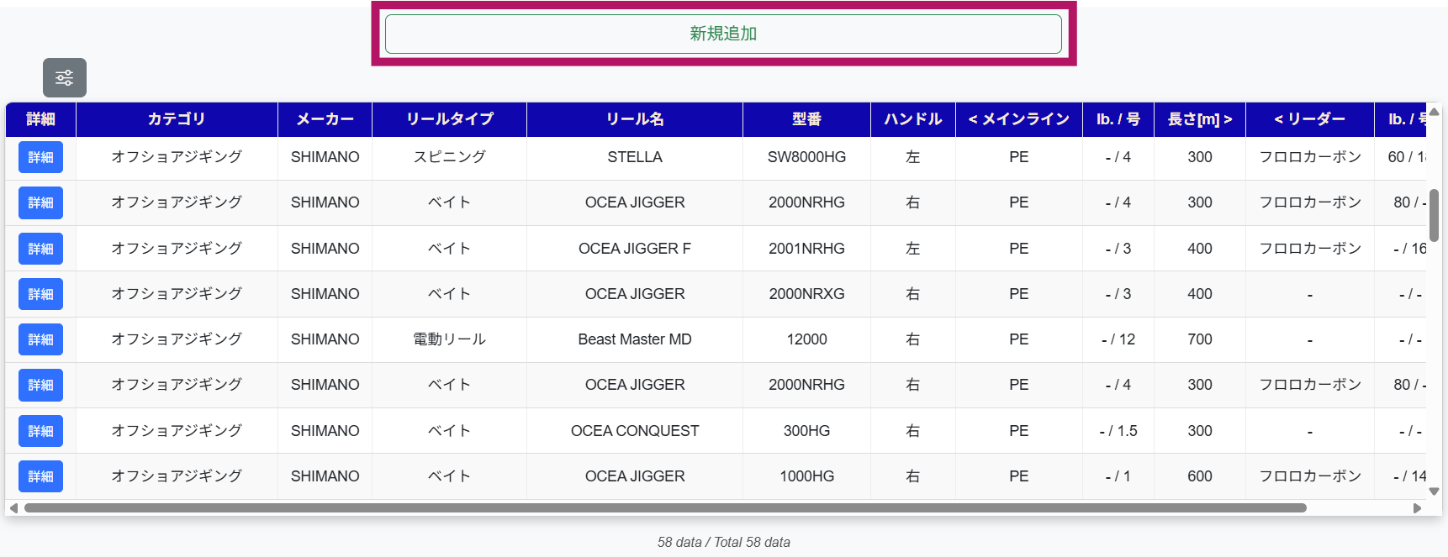Select the Beast Master MD cell
The height and width of the screenshot is (557, 1448).
click(635, 339)
